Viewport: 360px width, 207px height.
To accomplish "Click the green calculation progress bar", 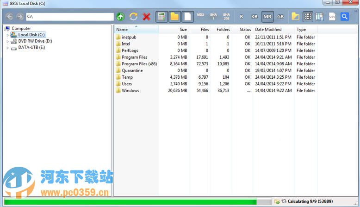I will [x=138, y=202].
